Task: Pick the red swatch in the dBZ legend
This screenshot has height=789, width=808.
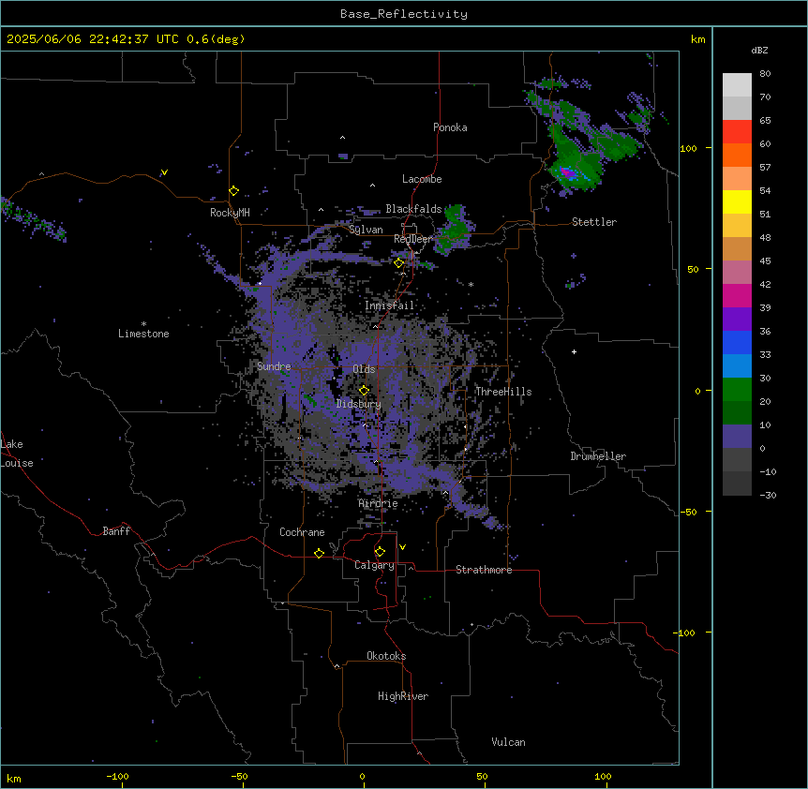Action: (737, 132)
